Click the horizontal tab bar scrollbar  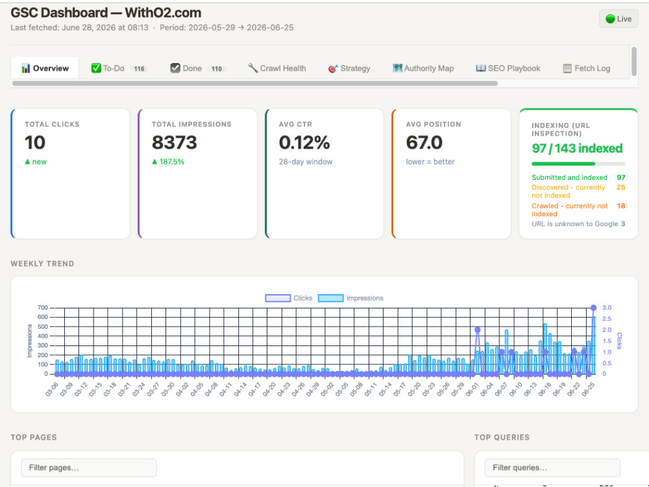(x=255, y=83)
